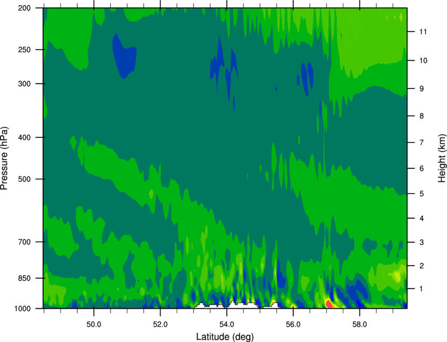Click the 50.0 latitude tick label

pos(94,325)
